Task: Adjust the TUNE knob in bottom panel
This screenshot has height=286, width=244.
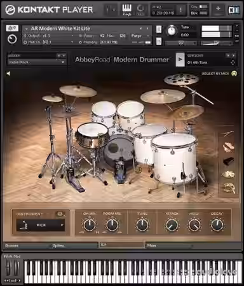Action: click(142, 225)
